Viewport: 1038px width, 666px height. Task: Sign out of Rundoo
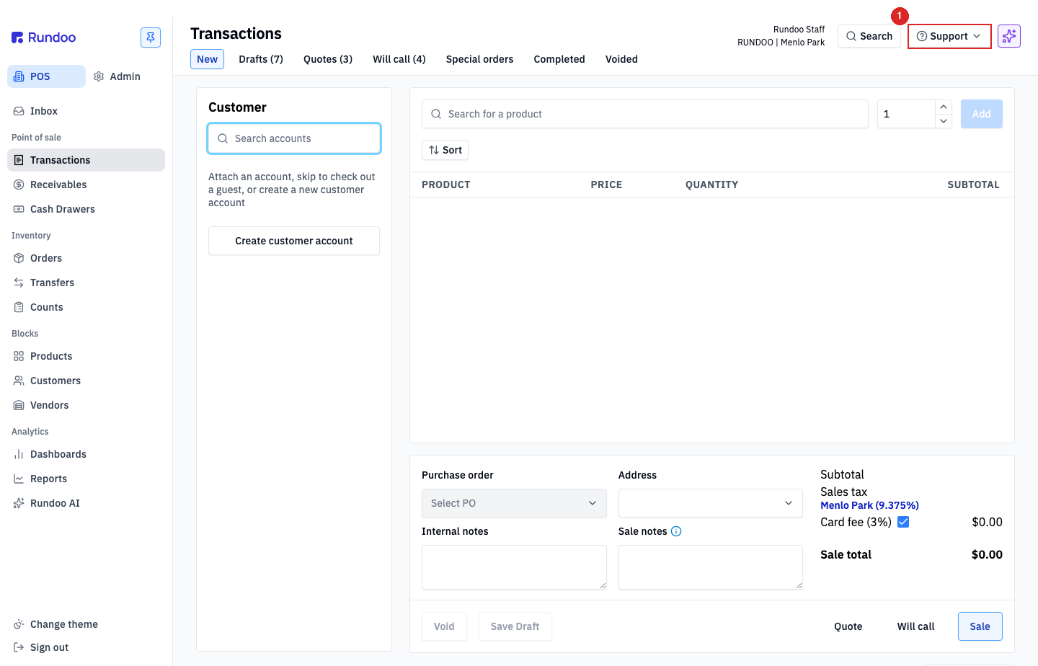pyautogui.click(x=86, y=647)
